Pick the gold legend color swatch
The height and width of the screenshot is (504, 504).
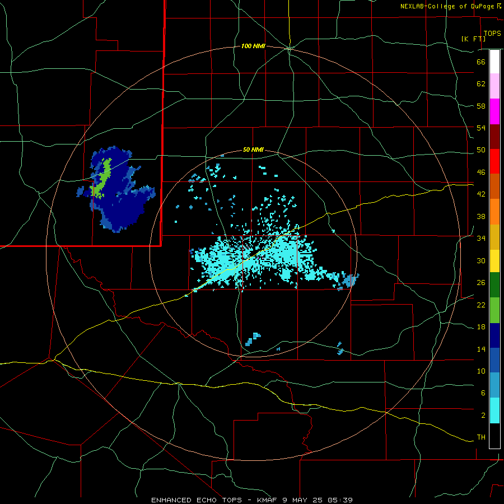tap(494, 237)
